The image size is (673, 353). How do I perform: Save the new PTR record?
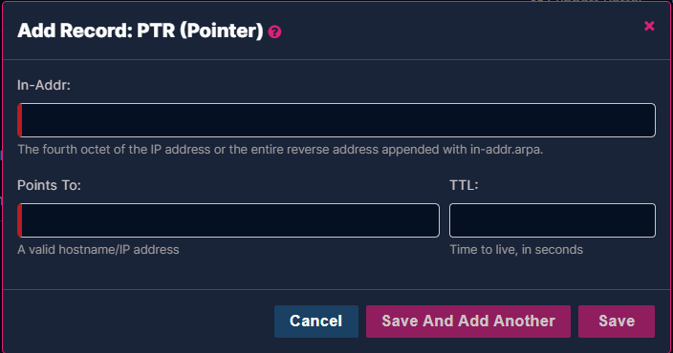point(617,322)
